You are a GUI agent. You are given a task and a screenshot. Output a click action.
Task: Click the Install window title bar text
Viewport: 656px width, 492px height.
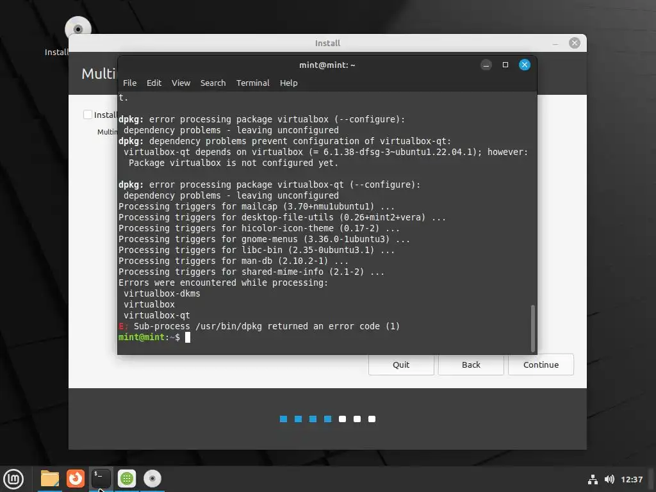[x=327, y=43]
